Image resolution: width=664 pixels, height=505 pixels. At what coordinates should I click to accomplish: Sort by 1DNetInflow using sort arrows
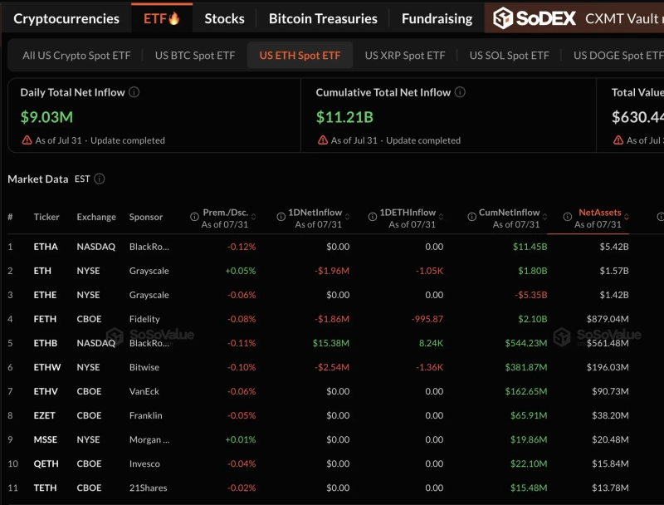pyautogui.click(x=347, y=217)
